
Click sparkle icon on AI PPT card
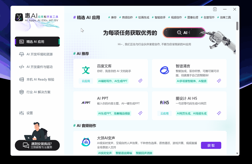(140, 113)
